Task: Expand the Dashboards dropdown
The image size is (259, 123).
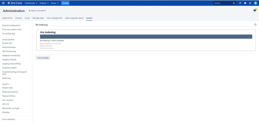Action: click(x=31, y=3)
